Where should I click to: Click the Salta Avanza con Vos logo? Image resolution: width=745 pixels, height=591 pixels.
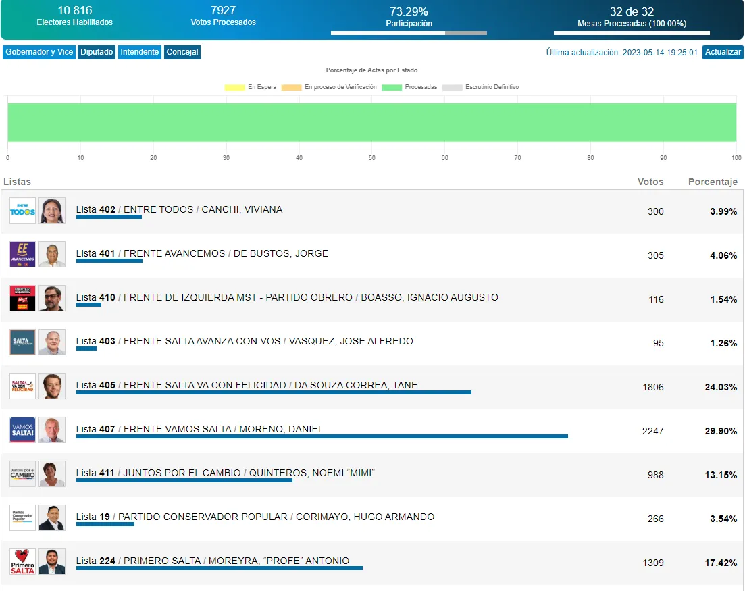click(22, 342)
